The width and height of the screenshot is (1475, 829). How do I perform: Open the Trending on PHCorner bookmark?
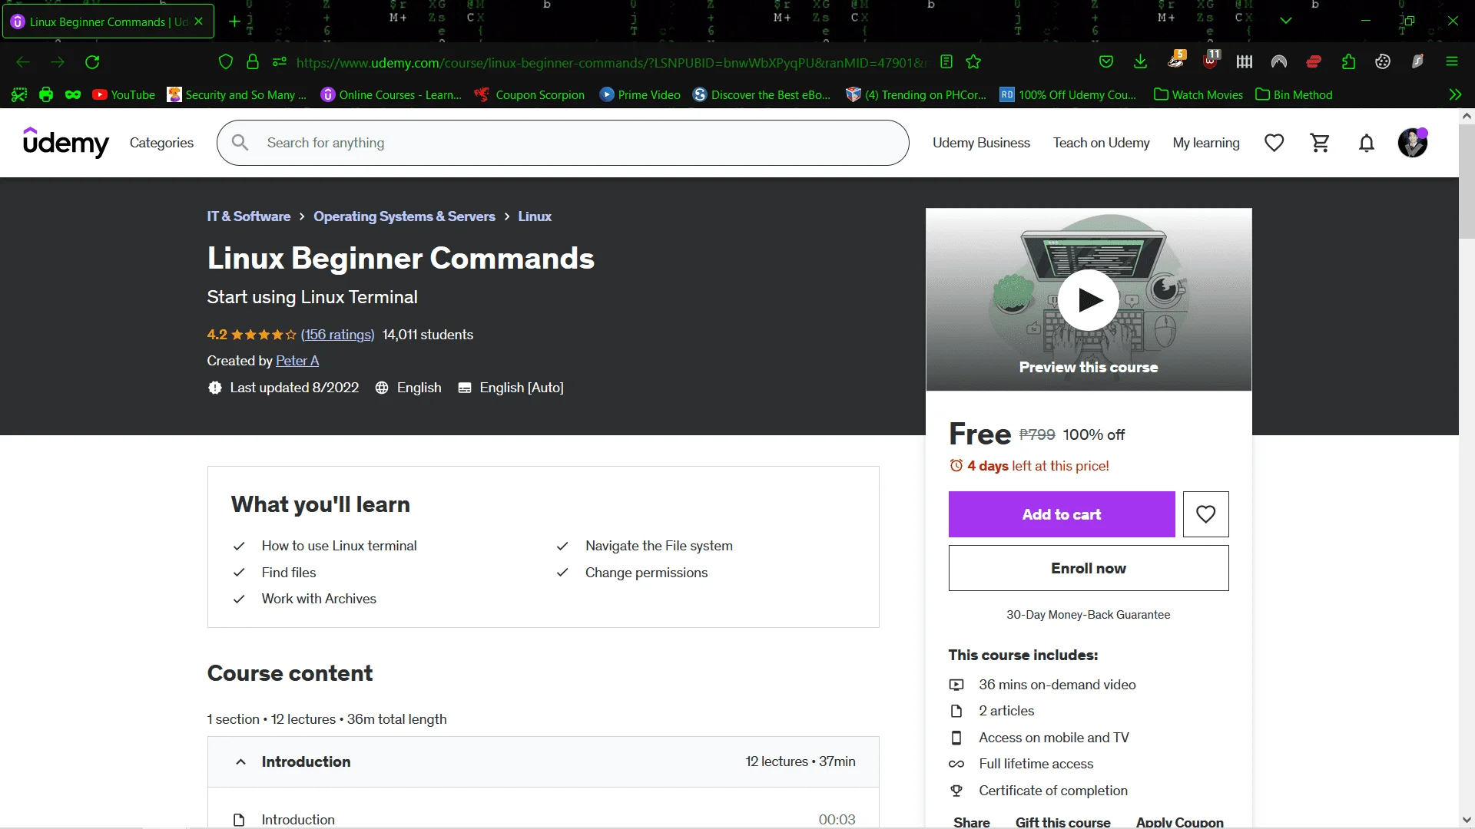point(916,95)
